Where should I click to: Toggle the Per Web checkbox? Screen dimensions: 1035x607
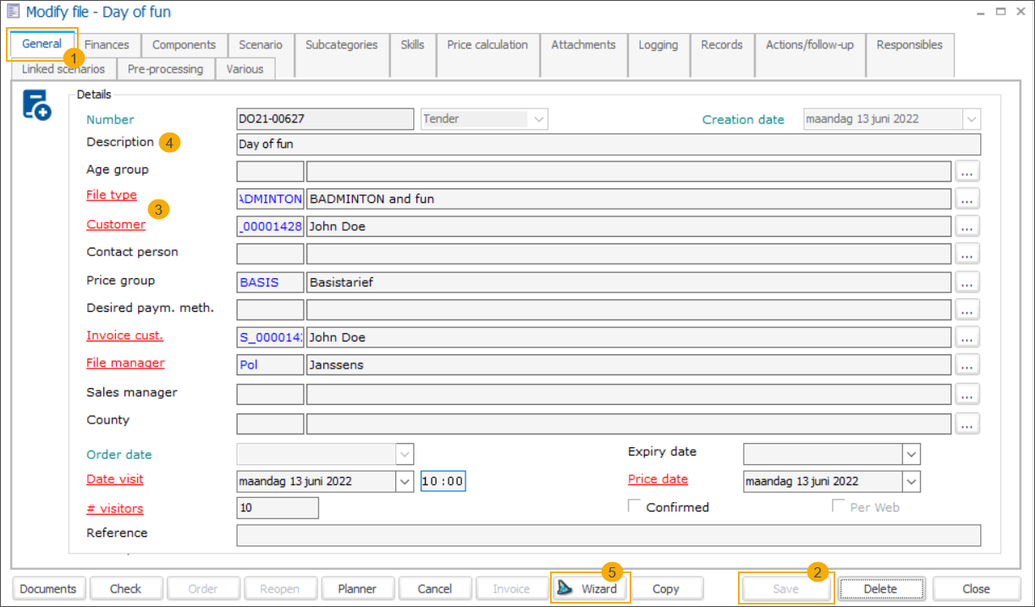pyautogui.click(x=838, y=506)
